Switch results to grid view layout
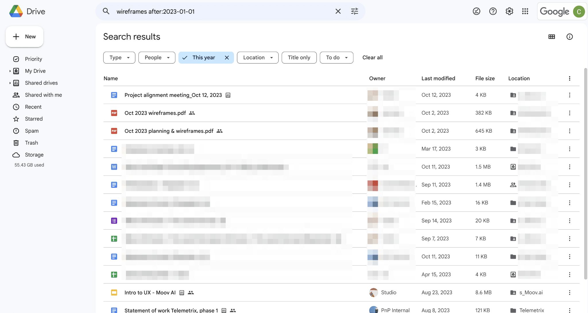Image resolution: width=588 pixels, height=313 pixels. click(551, 36)
